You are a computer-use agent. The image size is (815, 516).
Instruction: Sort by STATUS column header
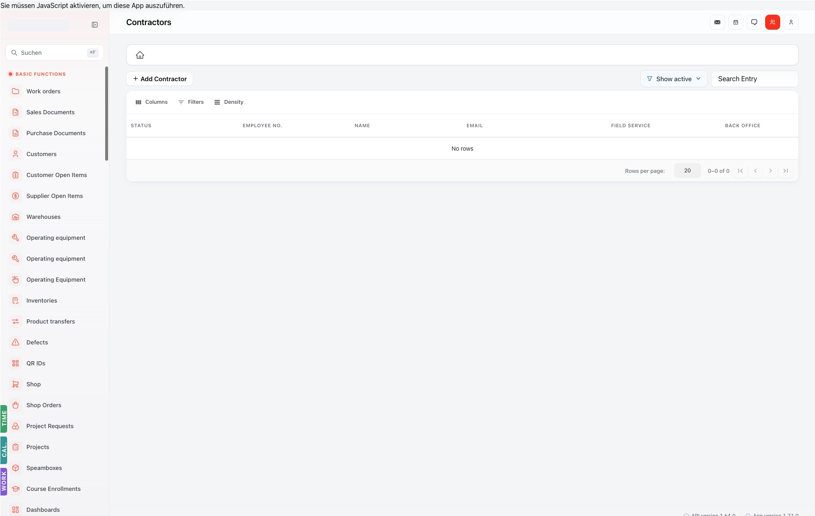(141, 126)
